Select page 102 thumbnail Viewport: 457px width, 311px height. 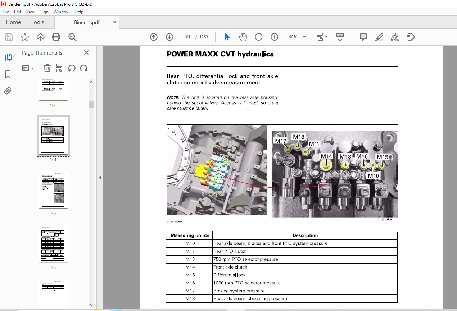coord(53,189)
